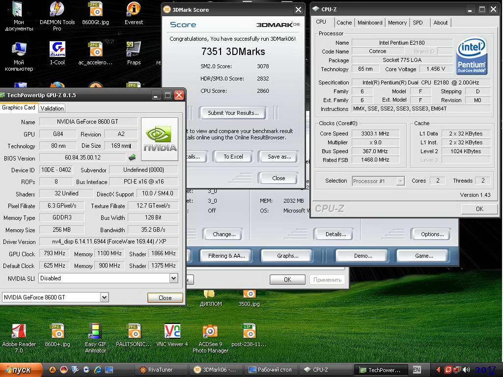Open My Documents (Мои документы) icon
The height and width of the screenshot is (377, 503).
pos(19,16)
